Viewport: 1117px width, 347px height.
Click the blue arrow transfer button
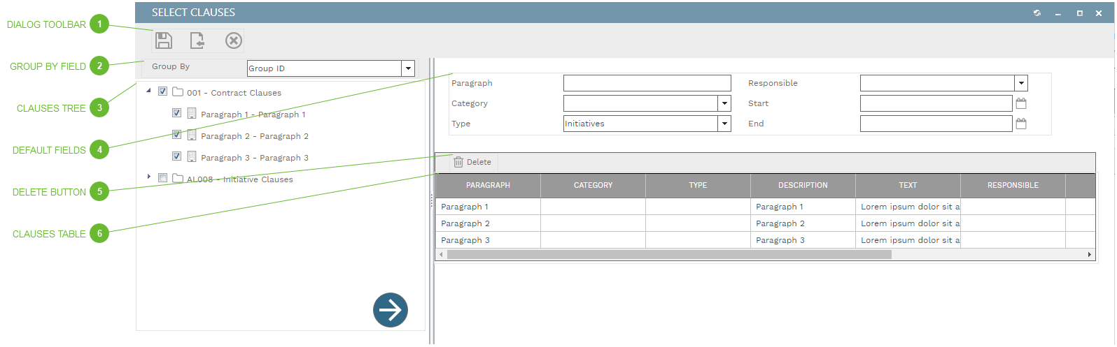click(391, 309)
